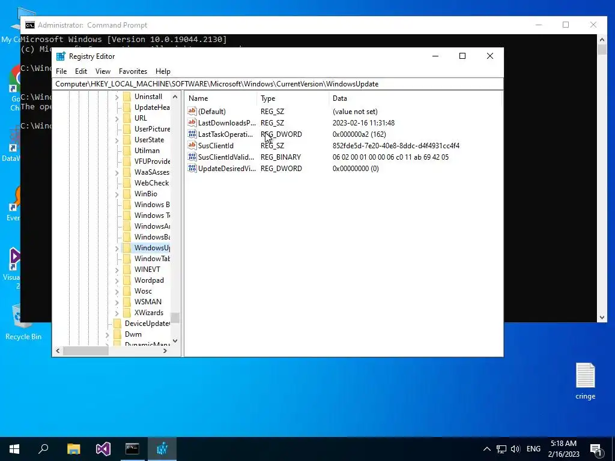The image size is (615, 461).
Task: Open the network icon in system tray
Action: [x=501, y=449]
